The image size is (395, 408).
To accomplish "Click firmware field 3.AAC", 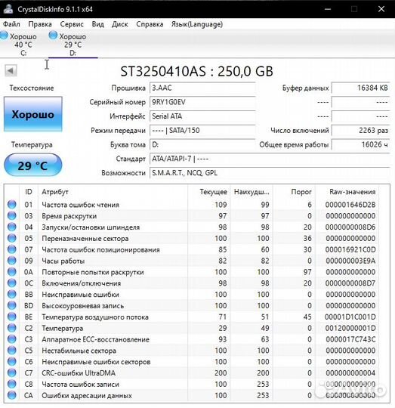I will click(202, 88).
